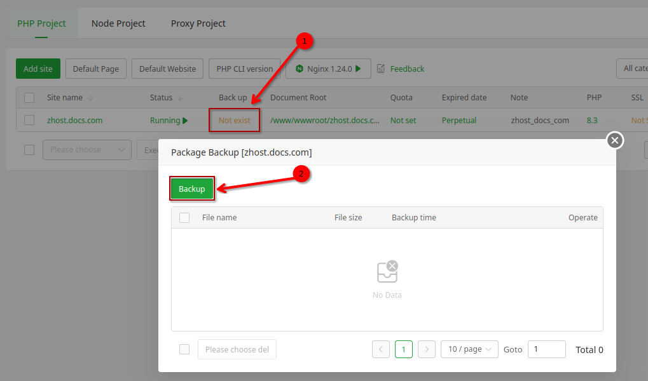Open the 10 / page dropdown

[469, 349]
